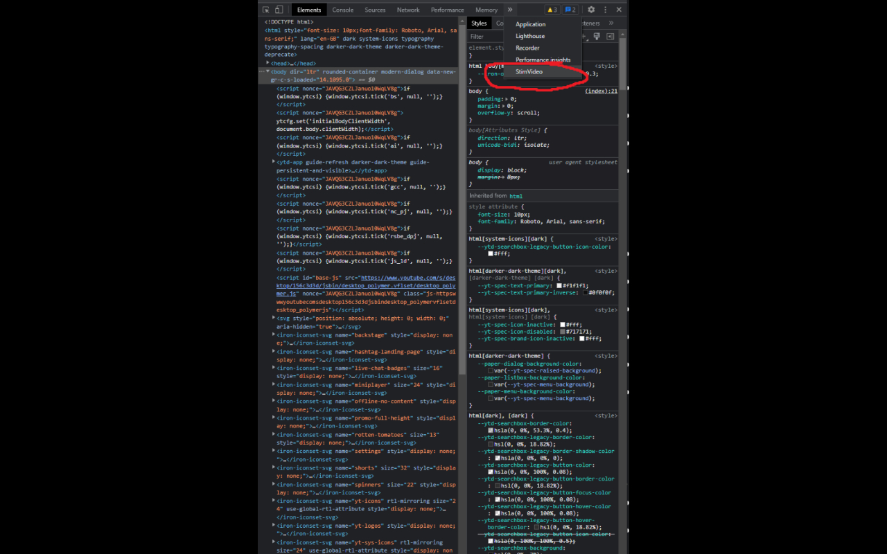This screenshot has height=554, width=887.
Task: Select the Memory tab
Action: (x=486, y=10)
